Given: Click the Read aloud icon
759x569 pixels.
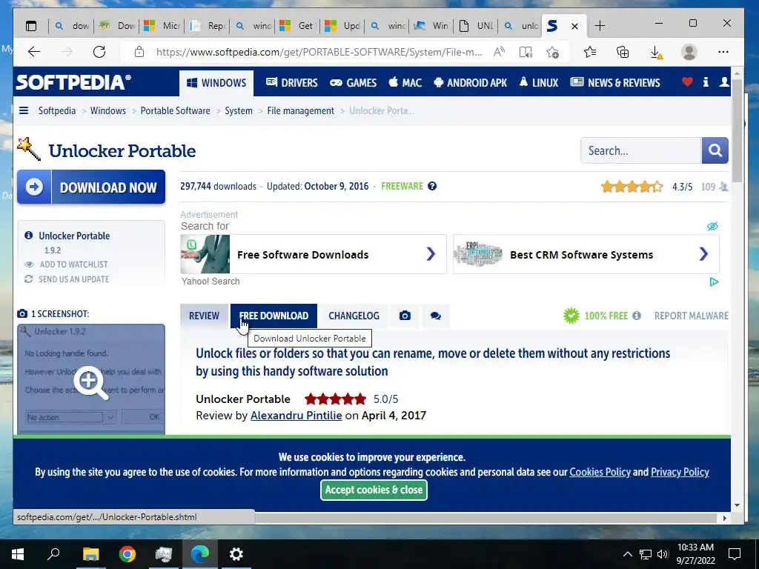Looking at the screenshot, I should [499, 52].
